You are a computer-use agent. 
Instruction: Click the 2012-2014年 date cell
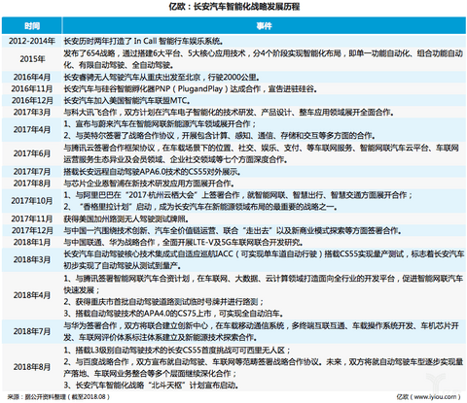pos(32,41)
